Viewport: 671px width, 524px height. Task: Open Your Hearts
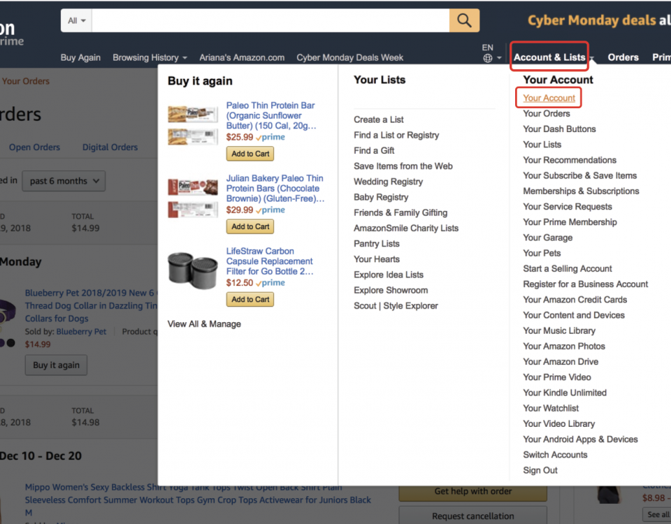pyautogui.click(x=377, y=259)
